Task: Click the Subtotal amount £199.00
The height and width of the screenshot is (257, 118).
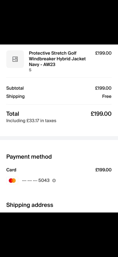Action: pyautogui.click(x=103, y=88)
